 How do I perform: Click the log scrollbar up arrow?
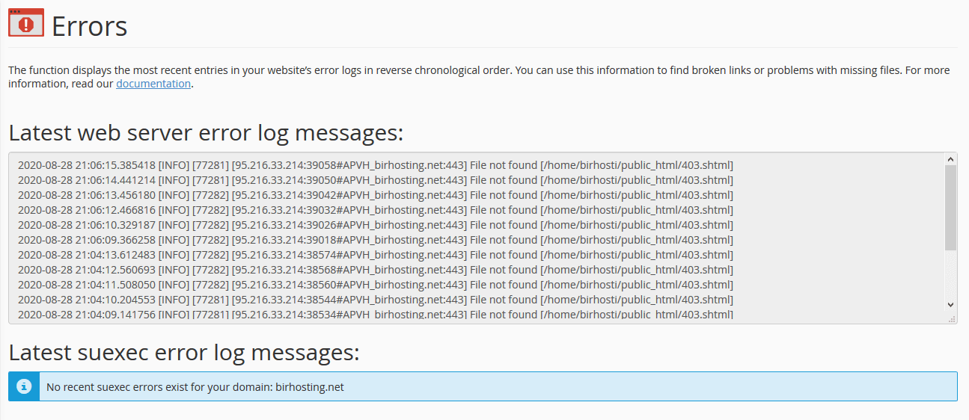(x=951, y=159)
